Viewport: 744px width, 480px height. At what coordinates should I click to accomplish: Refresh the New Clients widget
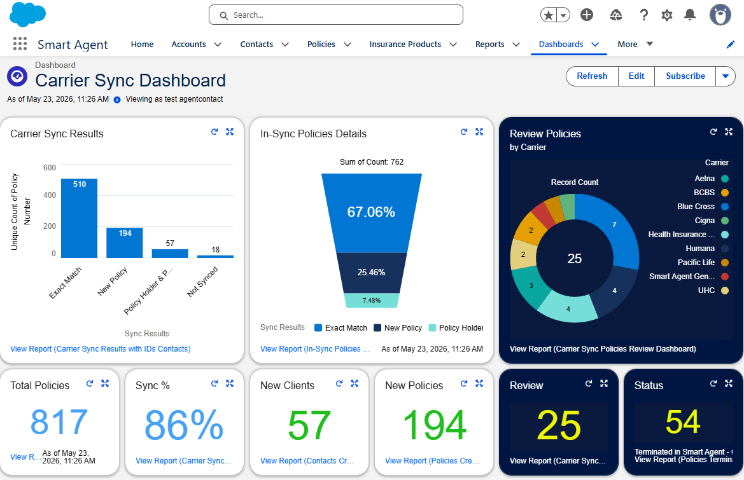(x=339, y=383)
